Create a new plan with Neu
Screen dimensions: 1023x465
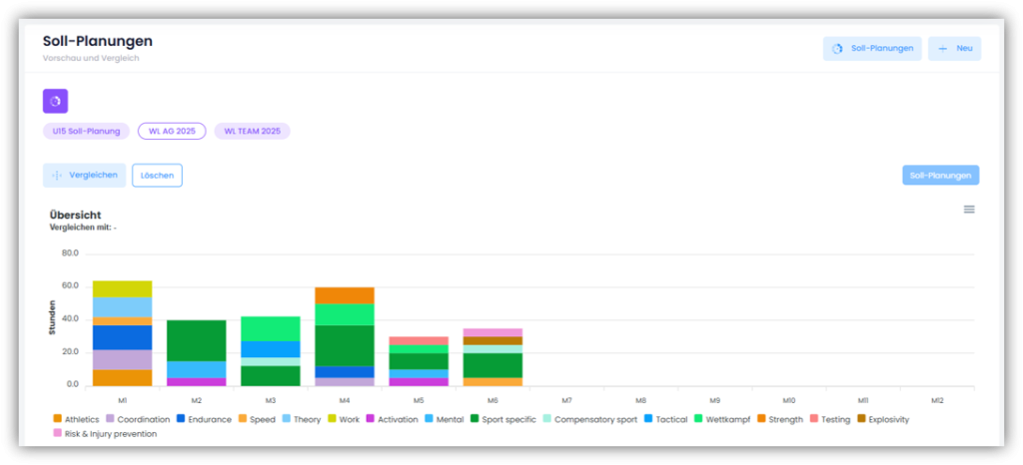pos(954,48)
